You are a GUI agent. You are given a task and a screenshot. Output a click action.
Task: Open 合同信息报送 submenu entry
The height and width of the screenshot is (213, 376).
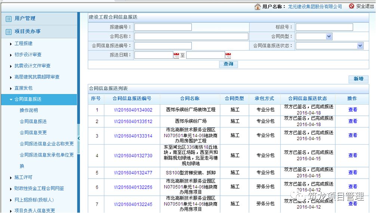(33, 121)
